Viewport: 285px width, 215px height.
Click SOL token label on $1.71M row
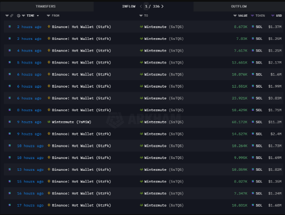(259, 110)
